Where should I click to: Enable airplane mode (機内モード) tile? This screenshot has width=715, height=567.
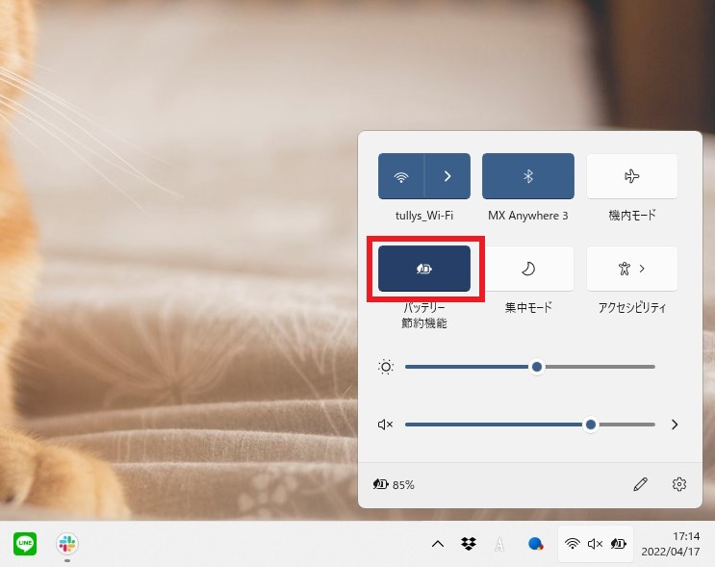pos(632,176)
